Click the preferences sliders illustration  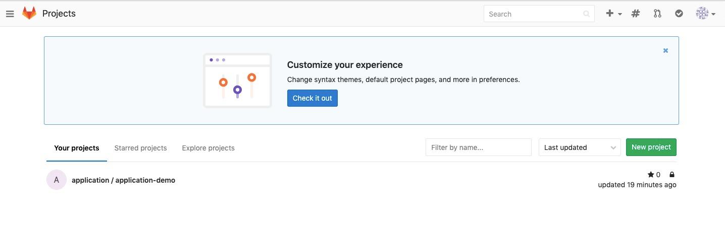(237, 81)
